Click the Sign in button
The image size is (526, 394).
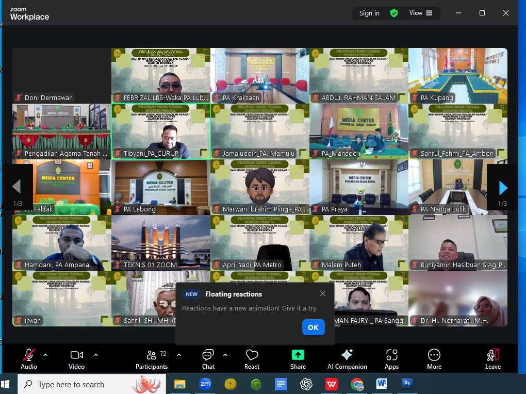coord(369,13)
